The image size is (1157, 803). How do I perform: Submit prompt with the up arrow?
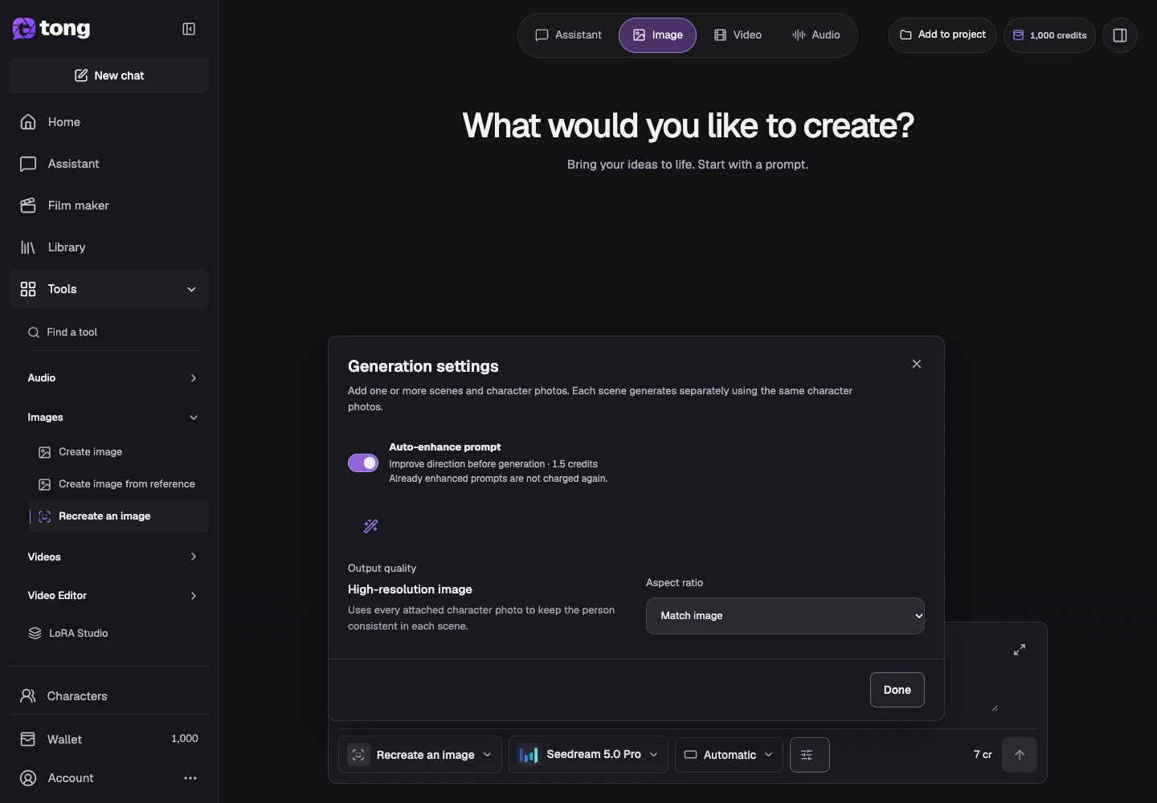1019,755
